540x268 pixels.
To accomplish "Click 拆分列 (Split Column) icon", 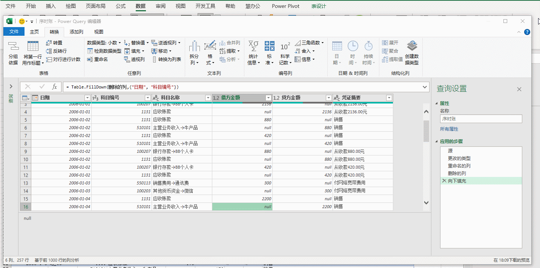I will tap(194, 46).
